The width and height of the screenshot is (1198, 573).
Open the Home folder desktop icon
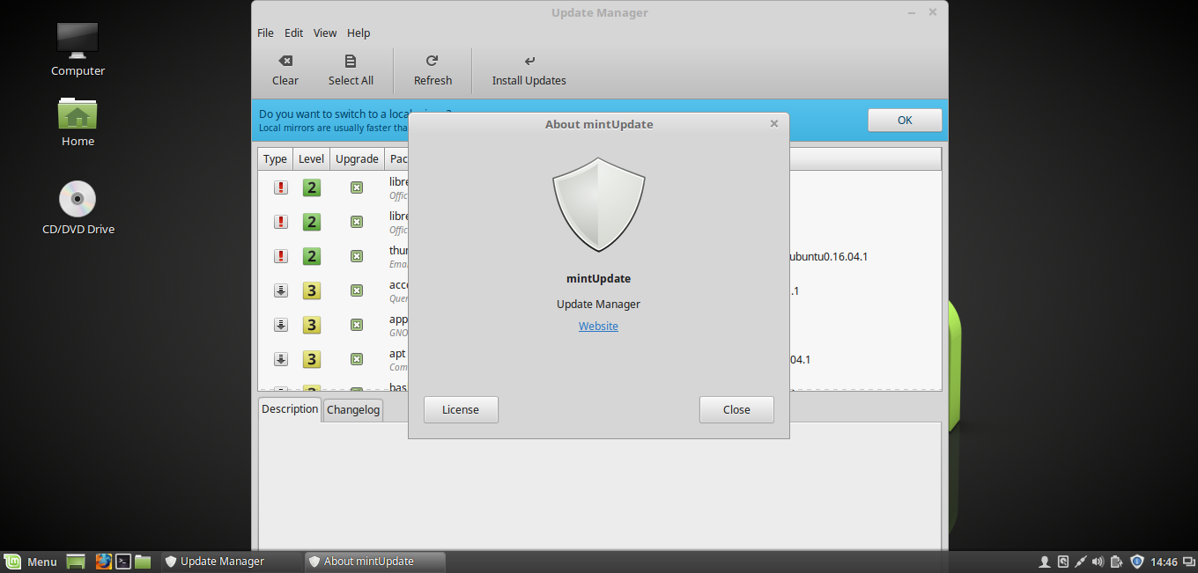click(x=78, y=121)
